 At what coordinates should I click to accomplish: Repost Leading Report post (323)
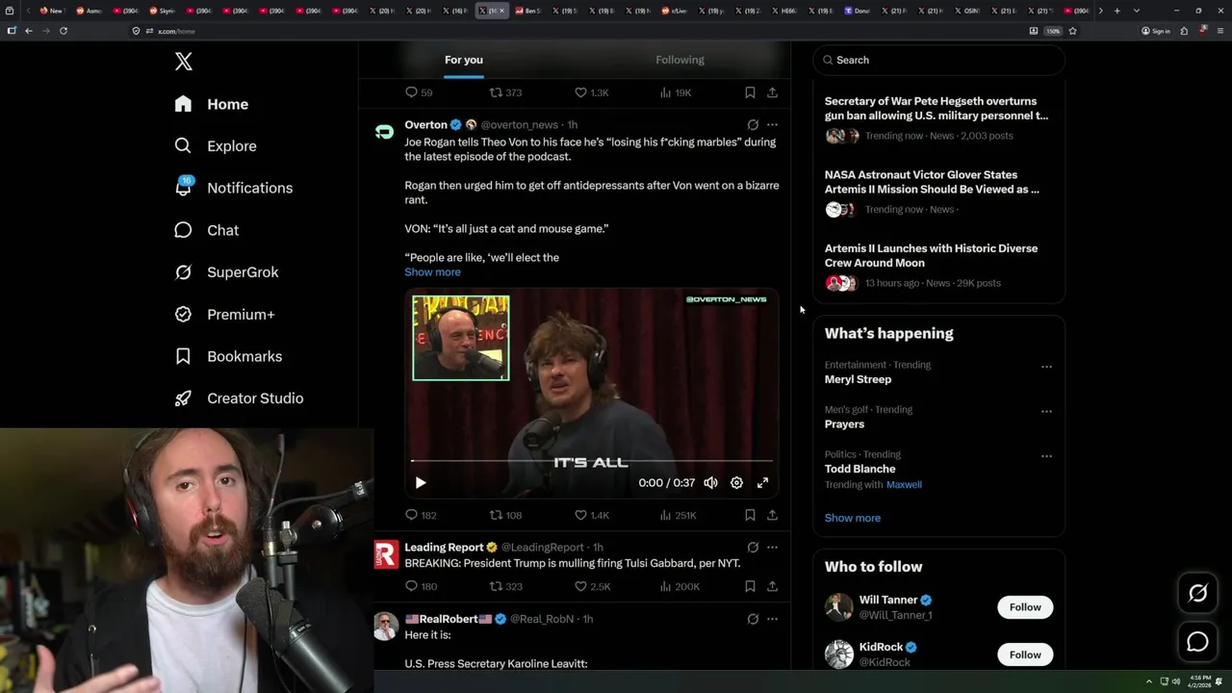505,586
